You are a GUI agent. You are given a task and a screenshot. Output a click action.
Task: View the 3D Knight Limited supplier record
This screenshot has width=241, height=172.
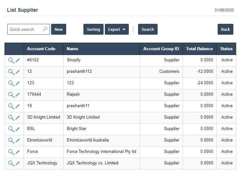click(x=11, y=117)
